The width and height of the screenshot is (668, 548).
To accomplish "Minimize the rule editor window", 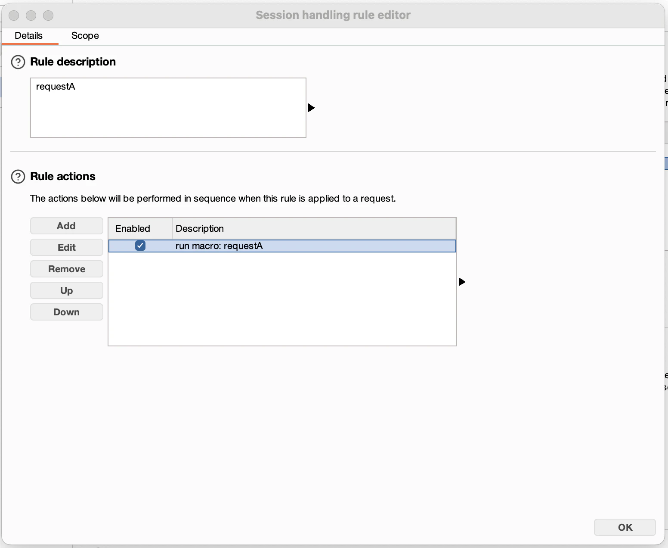I will pyautogui.click(x=31, y=16).
